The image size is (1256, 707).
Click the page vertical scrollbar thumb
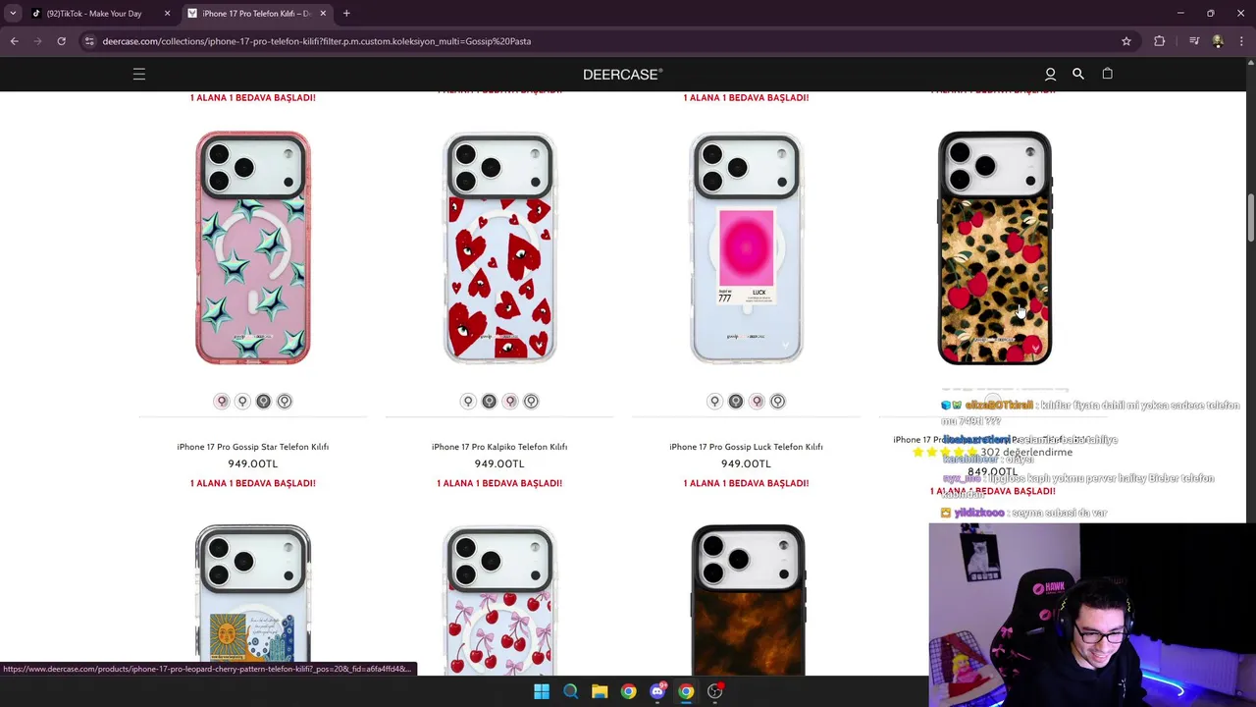(x=1250, y=217)
